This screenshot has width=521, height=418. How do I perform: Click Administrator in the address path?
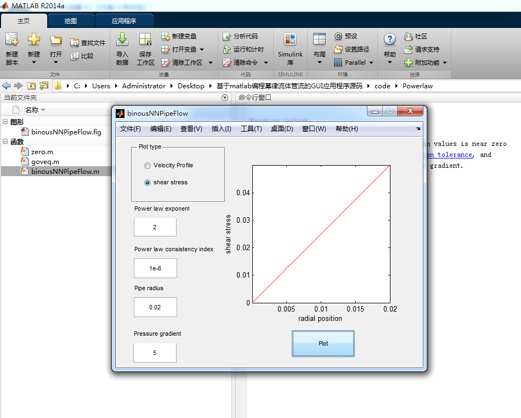pyautogui.click(x=144, y=86)
